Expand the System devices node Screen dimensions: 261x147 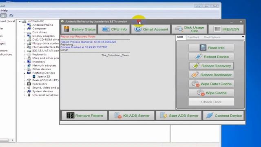pos(24,91)
